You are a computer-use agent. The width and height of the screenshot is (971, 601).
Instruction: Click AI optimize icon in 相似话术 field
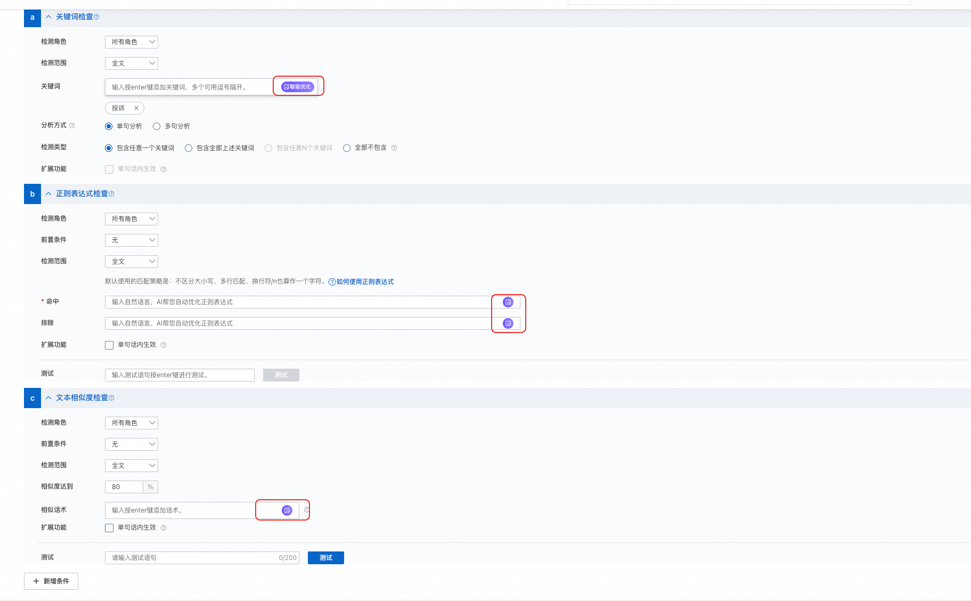tap(287, 510)
